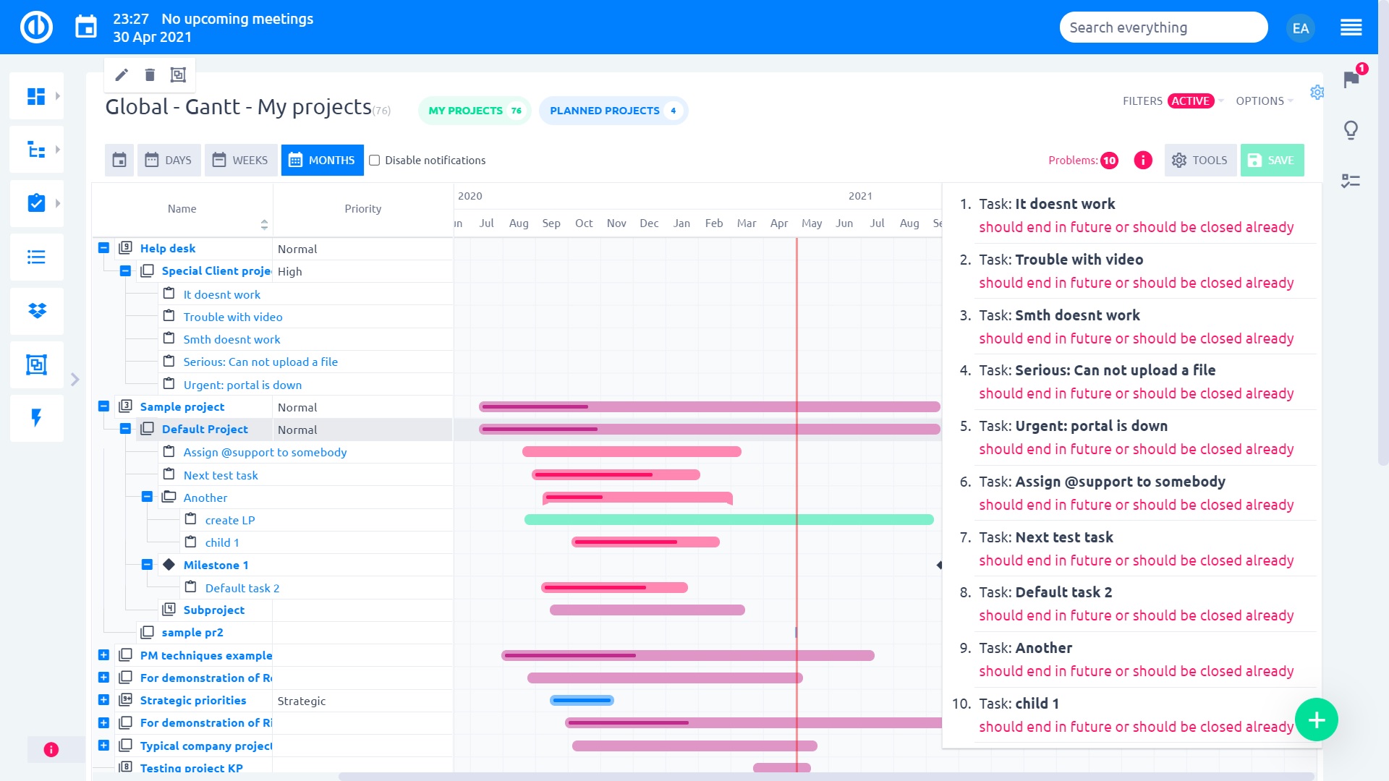Image resolution: width=1389 pixels, height=781 pixels.
Task: Expand the Strategic priorities project
Action: [x=103, y=700]
